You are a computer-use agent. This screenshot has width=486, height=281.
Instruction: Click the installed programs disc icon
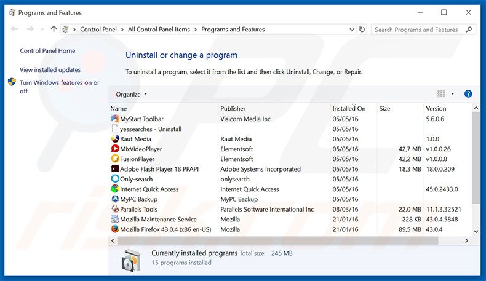point(131,260)
